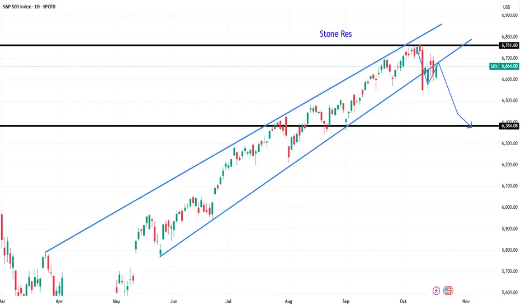Open the US flag economic events icon
Screen dimensions: 521x307
click(448, 290)
